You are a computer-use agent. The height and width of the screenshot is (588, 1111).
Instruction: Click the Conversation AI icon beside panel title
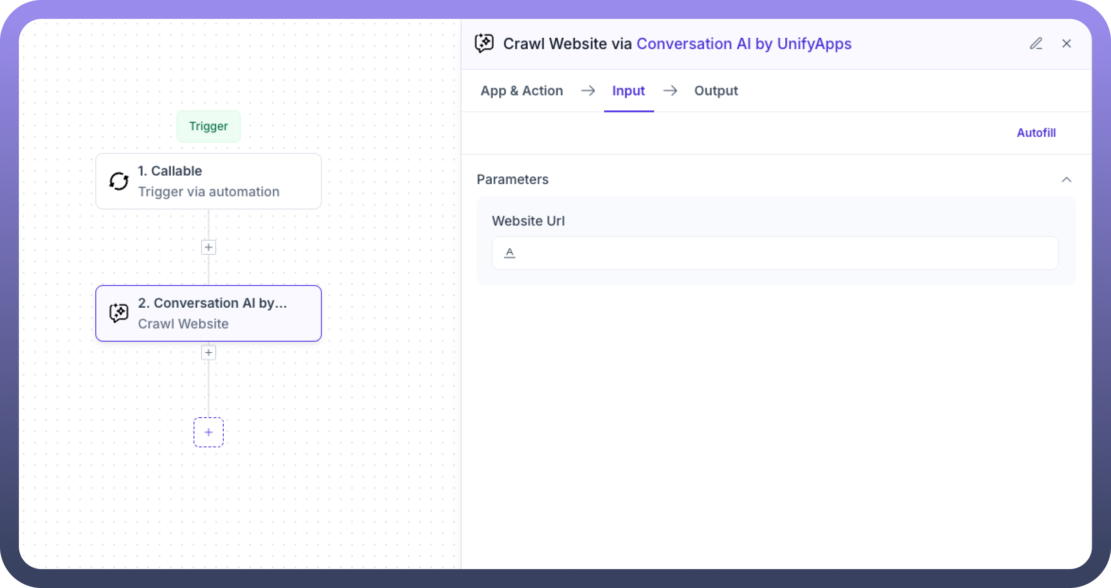click(484, 43)
